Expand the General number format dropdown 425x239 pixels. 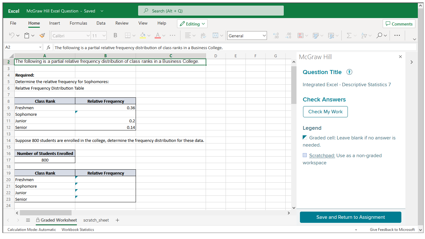[264, 36]
